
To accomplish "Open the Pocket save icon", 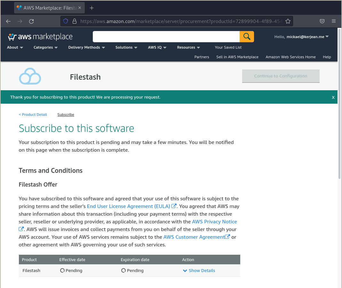I will coord(322,21).
